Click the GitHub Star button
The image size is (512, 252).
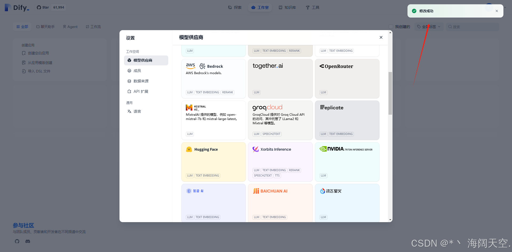click(43, 7)
